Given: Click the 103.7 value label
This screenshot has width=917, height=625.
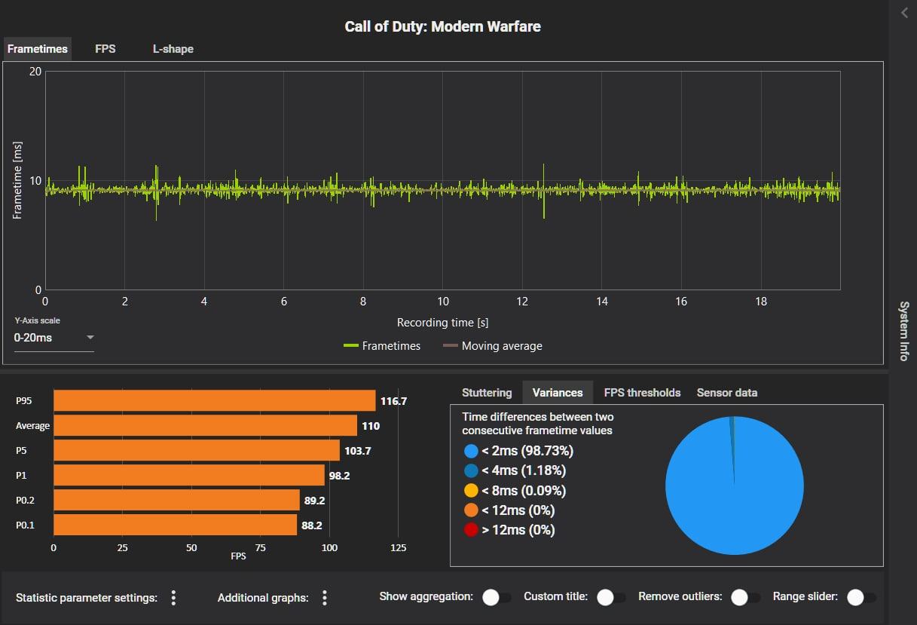Looking at the screenshot, I should click(357, 451).
